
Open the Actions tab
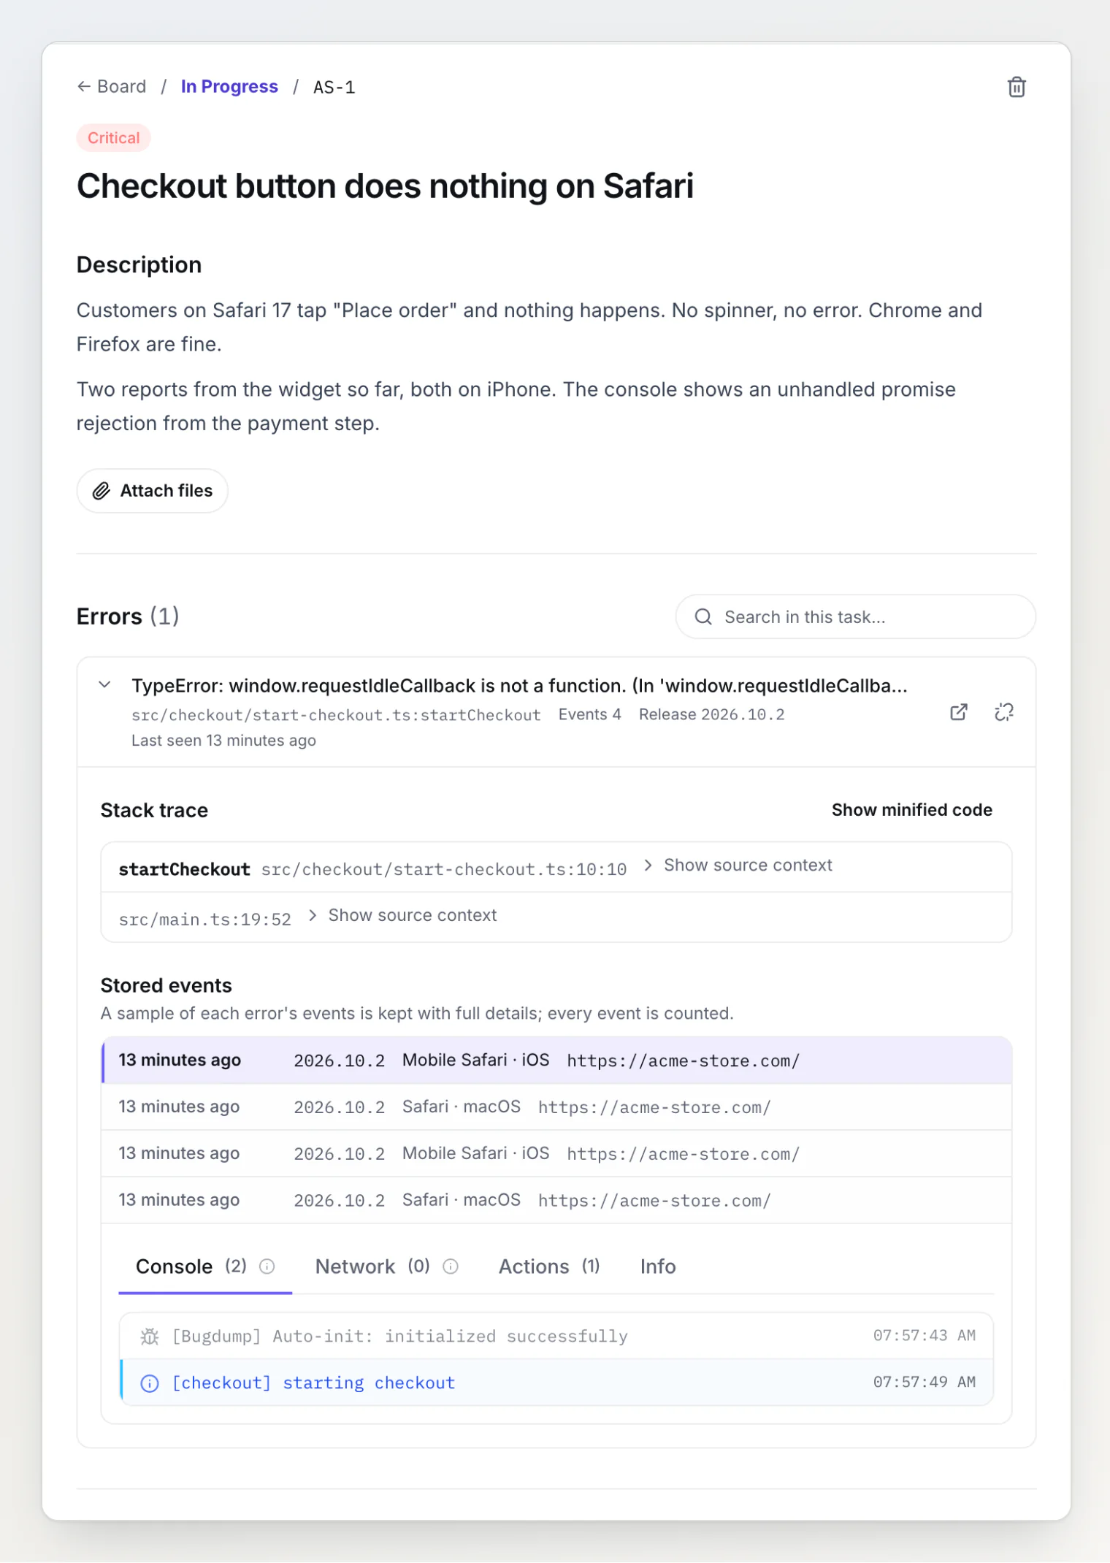pyautogui.click(x=549, y=1266)
